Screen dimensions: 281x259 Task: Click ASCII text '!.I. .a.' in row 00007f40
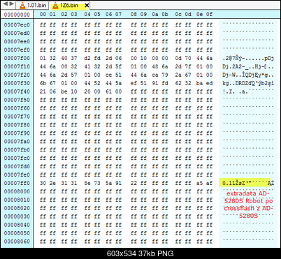(235, 91)
